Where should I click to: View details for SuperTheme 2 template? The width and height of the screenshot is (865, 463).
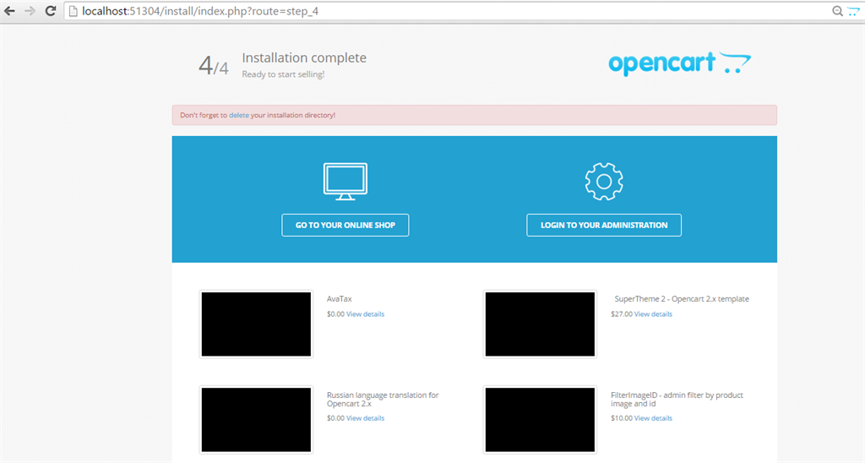(x=653, y=314)
